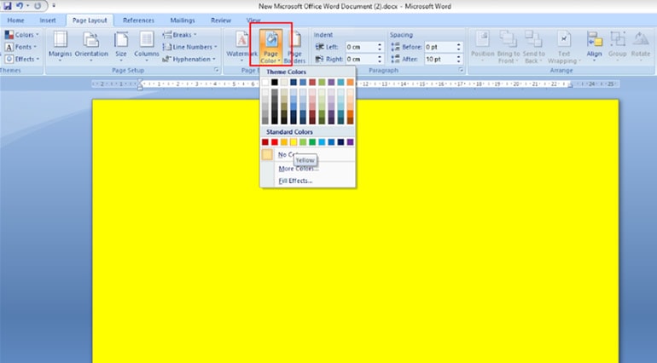Click the Spacing Before value field

439,47
